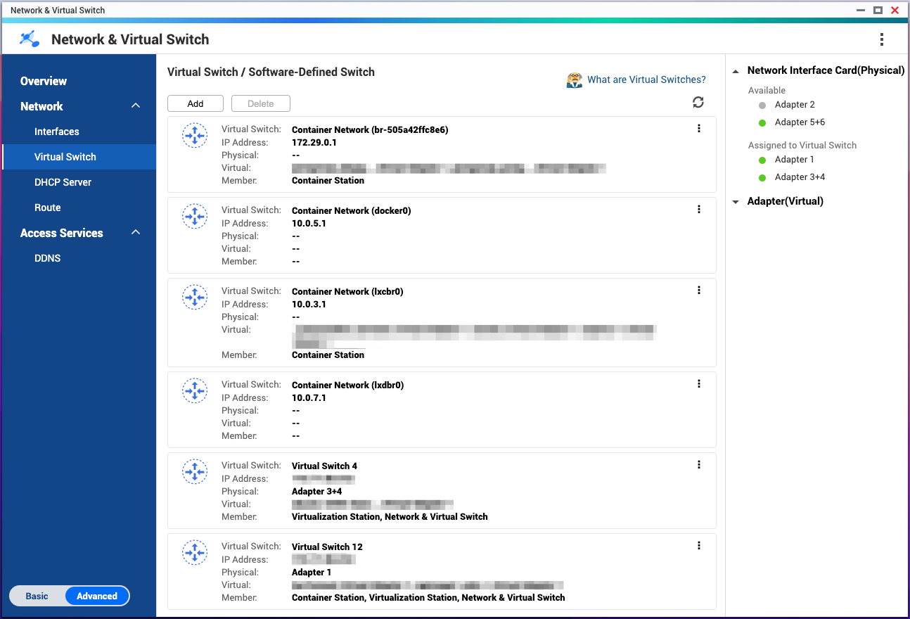Collapse the Network section in sidebar

point(136,106)
